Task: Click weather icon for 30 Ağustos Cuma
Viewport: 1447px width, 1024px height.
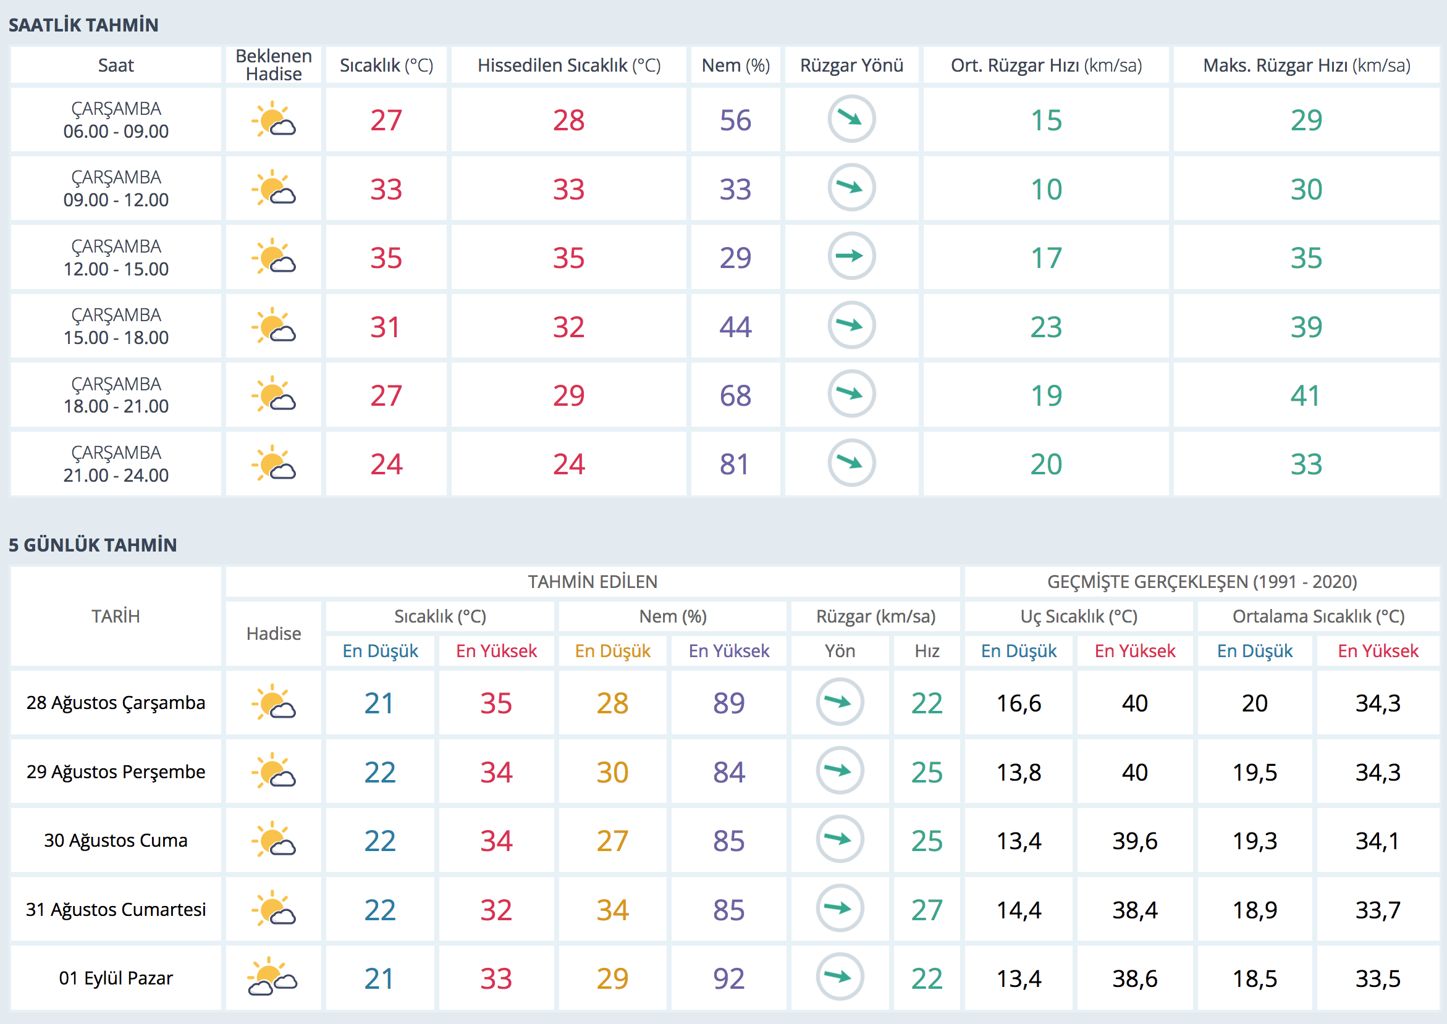Action: [x=274, y=840]
